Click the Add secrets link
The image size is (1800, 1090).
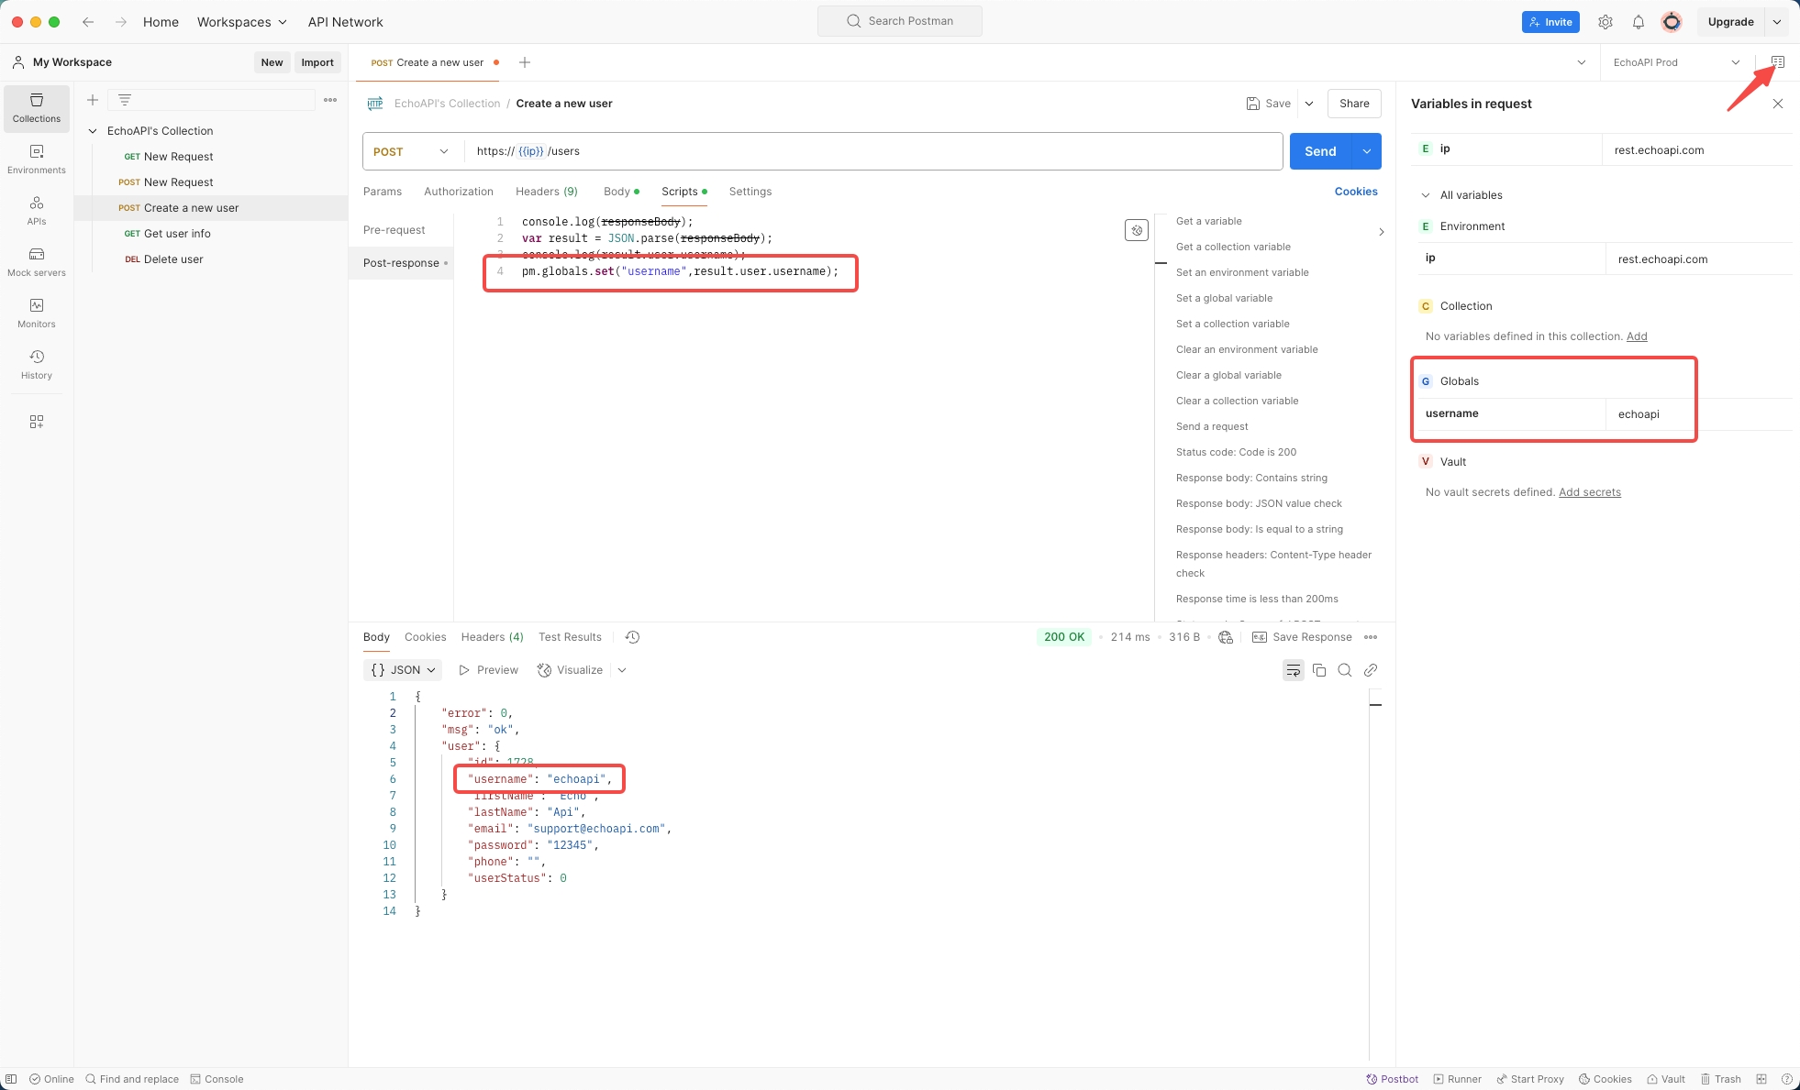click(x=1590, y=492)
